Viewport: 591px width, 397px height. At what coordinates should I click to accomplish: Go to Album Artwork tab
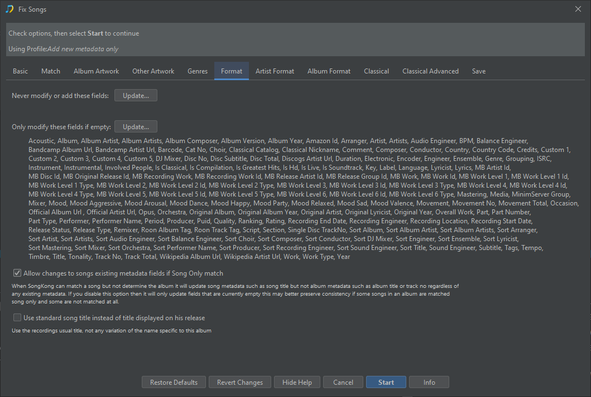(96, 71)
